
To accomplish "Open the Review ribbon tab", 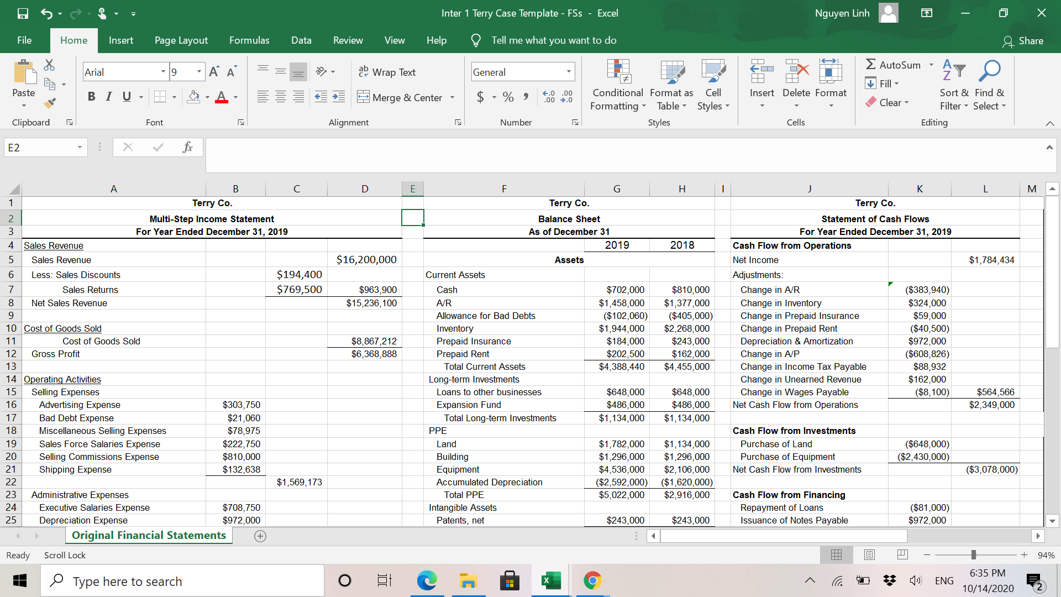I will pos(348,40).
